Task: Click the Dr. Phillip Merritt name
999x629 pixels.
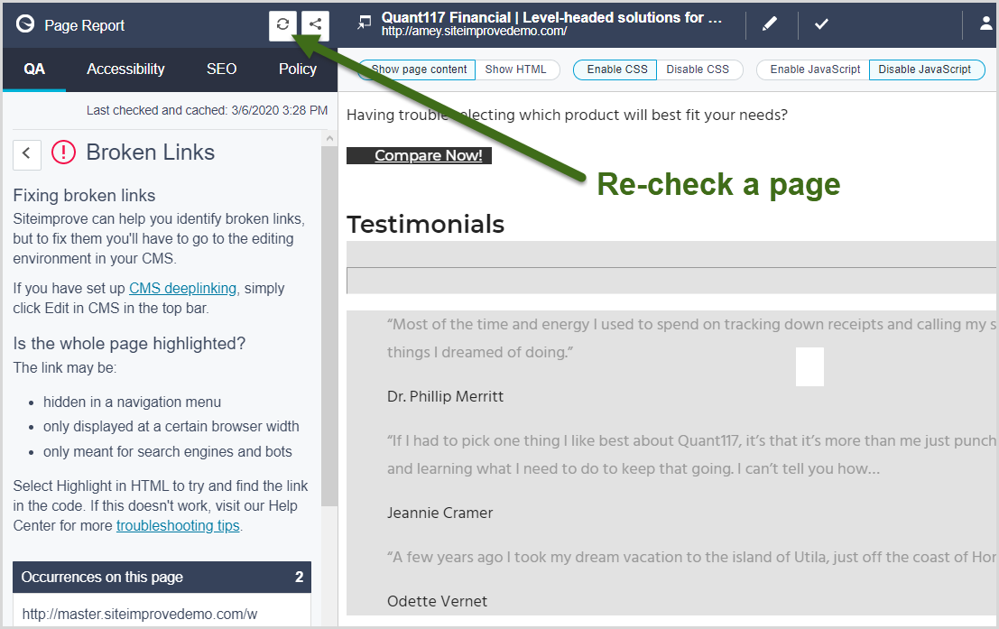Action: (x=445, y=396)
